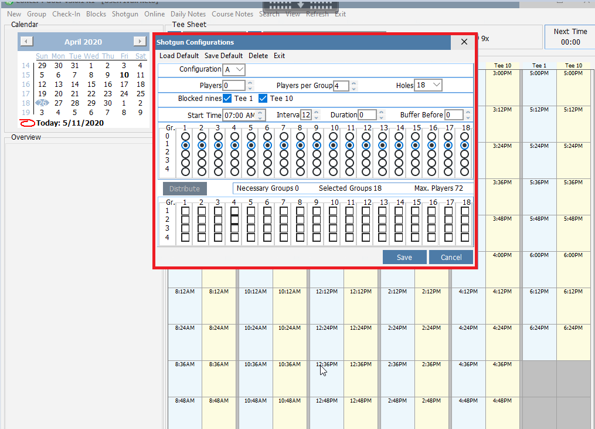Screen dimensions: 595x429
Task: Click the Tee 1 column header
Action: coord(539,65)
